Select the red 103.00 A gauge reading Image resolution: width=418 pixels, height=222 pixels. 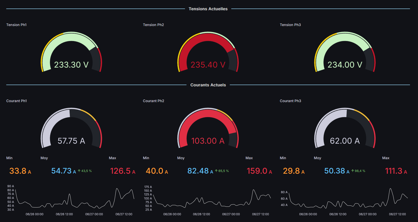[x=208, y=141]
